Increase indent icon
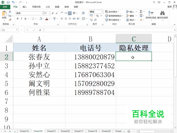The width and height of the screenshot is (177, 133). [x=78, y=18]
